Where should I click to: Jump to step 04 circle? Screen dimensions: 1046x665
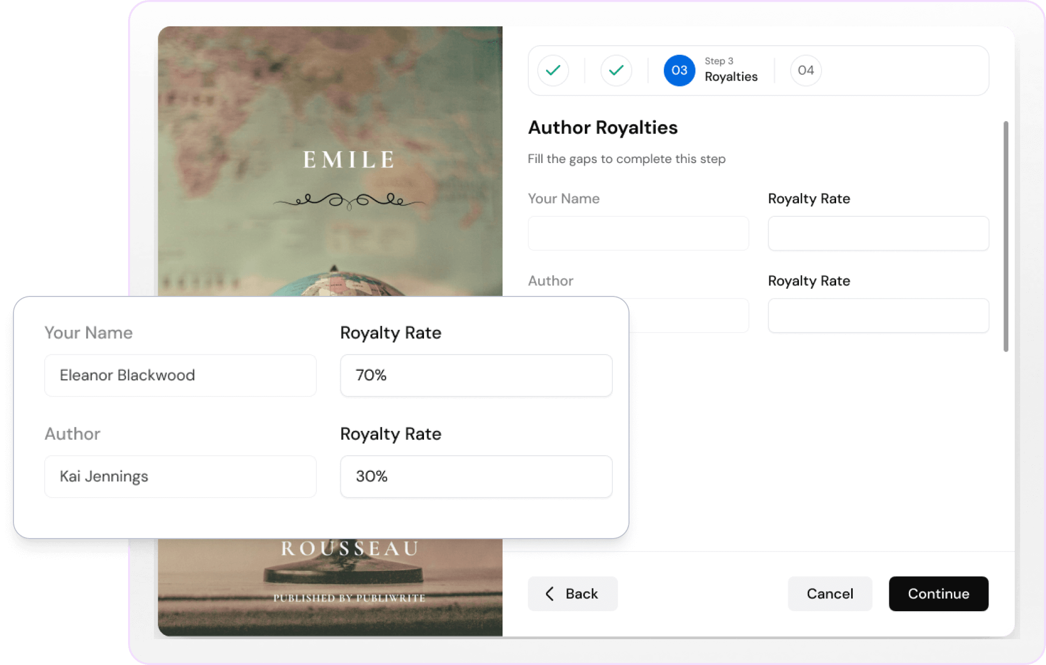(805, 70)
